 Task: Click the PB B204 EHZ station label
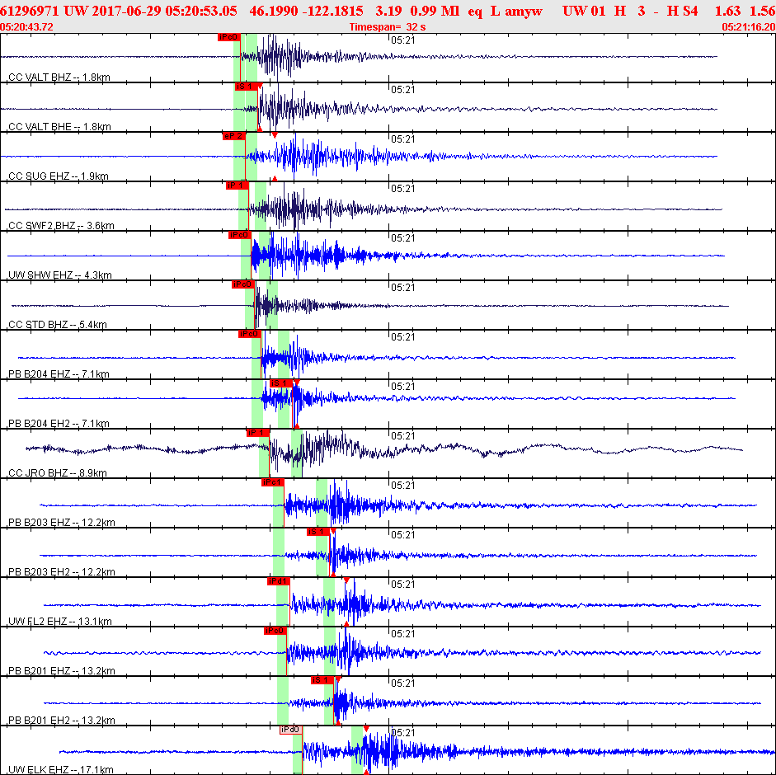click(x=58, y=374)
